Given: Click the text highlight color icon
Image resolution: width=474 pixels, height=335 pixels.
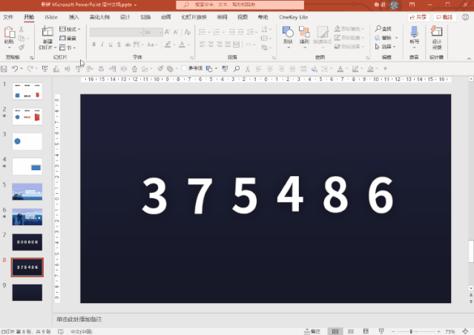Looking at the screenshot, I should 168,45.
